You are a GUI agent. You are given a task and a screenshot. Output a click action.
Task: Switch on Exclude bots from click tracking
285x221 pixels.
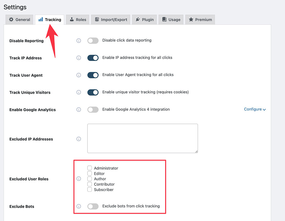click(x=93, y=206)
